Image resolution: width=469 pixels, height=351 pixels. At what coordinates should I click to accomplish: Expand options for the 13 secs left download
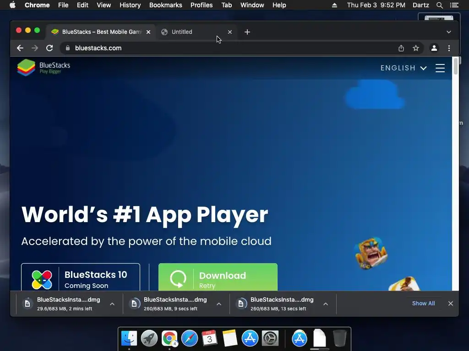tap(326, 304)
